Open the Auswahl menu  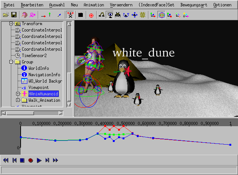pyautogui.click(x=57, y=5)
